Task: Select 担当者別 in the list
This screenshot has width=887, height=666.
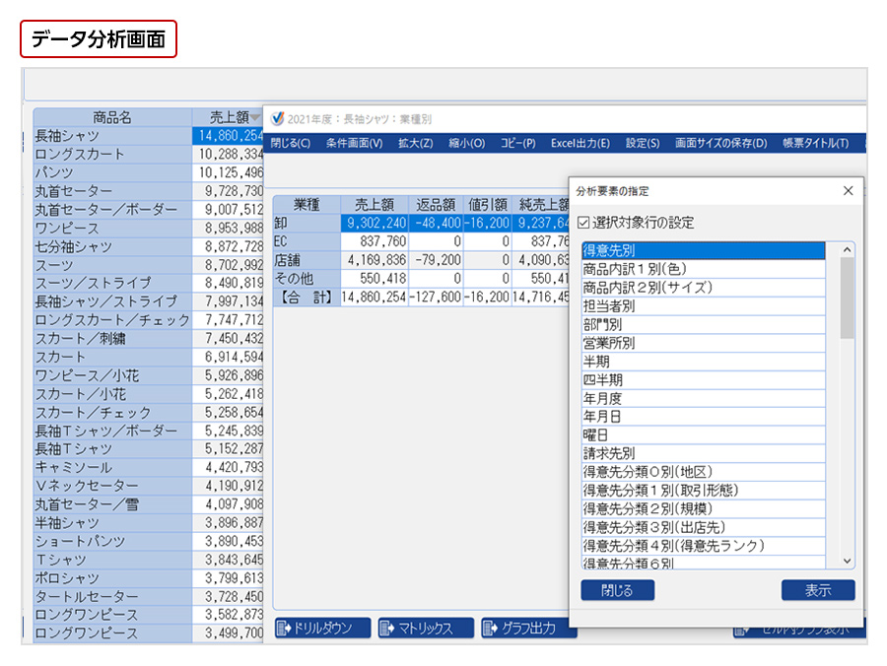Action: point(704,305)
